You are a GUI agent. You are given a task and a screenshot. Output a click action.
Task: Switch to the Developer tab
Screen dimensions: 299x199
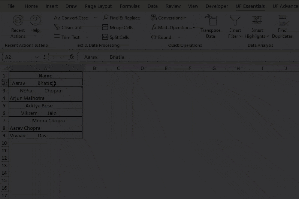click(x=217, y=6)
